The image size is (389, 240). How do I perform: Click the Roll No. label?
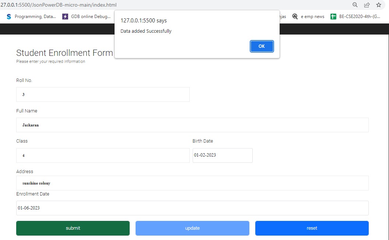(x=24, y=80)
